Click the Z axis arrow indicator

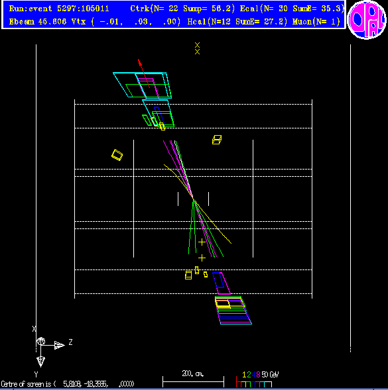[x=60, y=345]
